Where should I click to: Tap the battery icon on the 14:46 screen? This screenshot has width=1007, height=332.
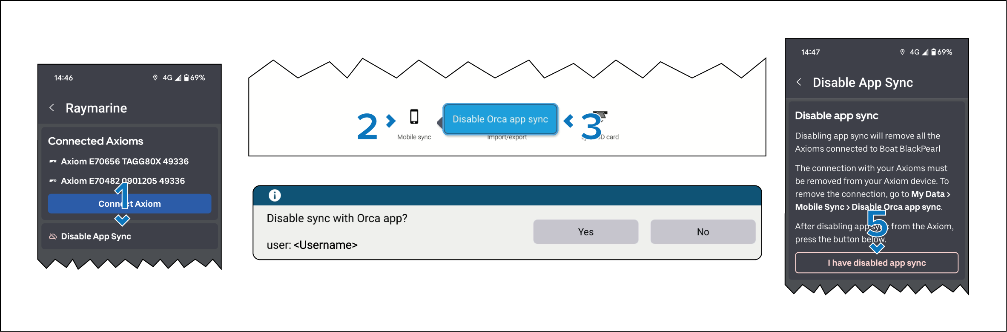186,78
